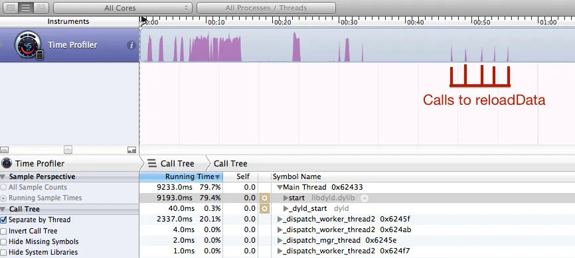Click the 00:30 mark on timeline ruler
This screenshot has width=575, height=258.
tap(349, 23)
